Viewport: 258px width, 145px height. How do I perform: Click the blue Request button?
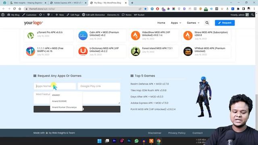pyautogui.click(x=225, y=23)
